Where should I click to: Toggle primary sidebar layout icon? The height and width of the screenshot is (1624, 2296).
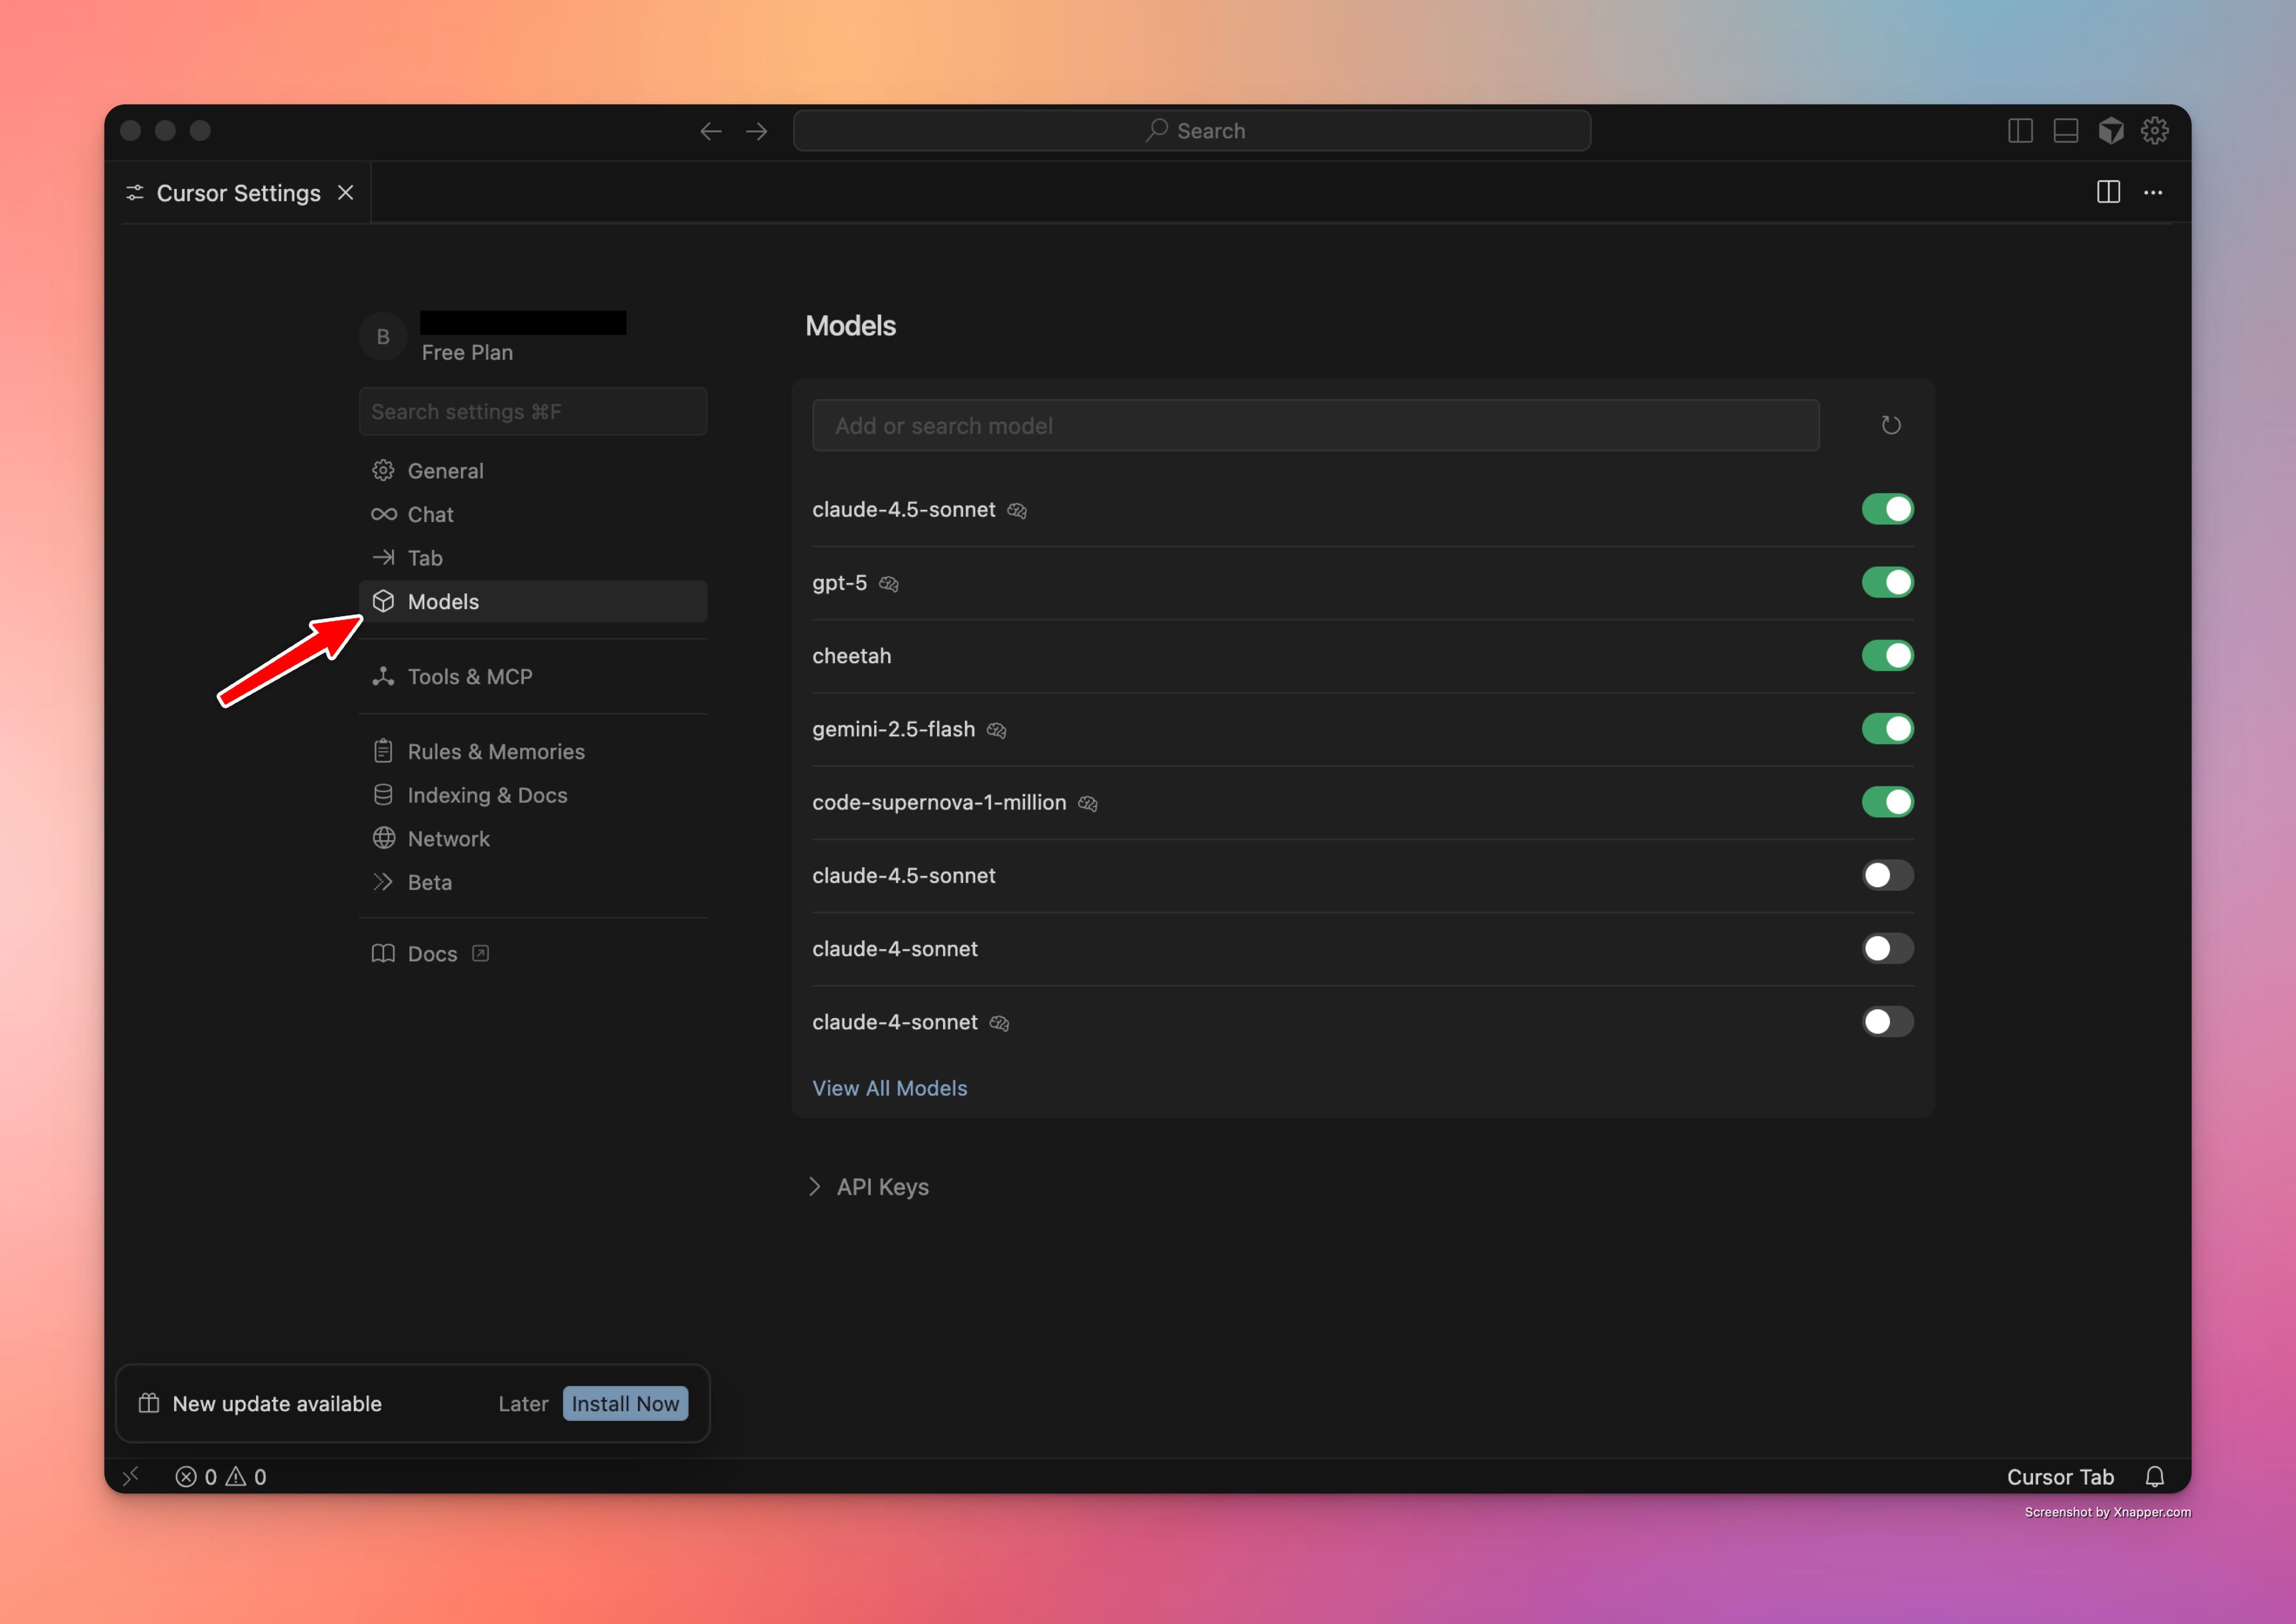[2020, 130]
